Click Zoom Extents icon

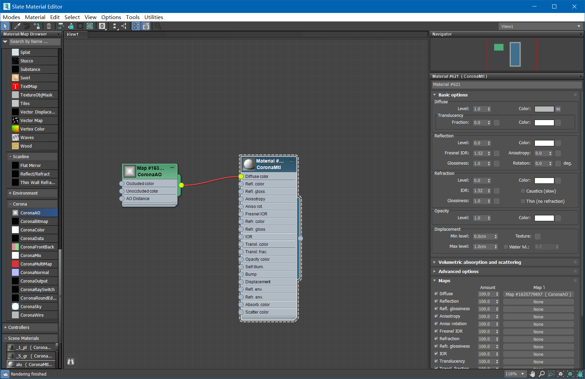pos(560,374)
